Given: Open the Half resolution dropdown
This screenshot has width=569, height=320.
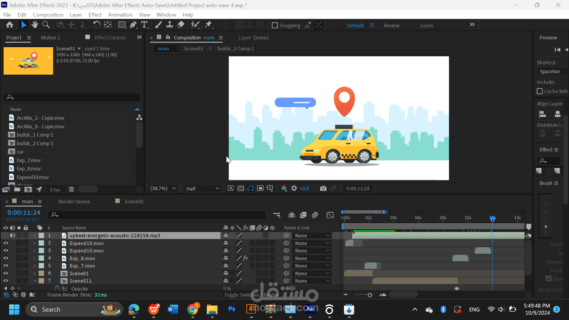Looking at the screenshot, I should 202,188.
